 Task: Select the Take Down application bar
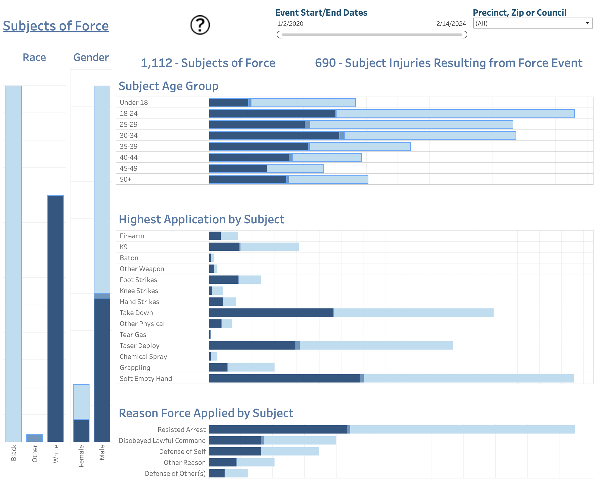tap(351, 313)
